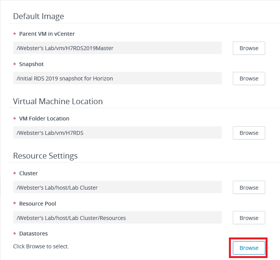
Task: Focus the VM Folder Location field
Action: click(x=117, y=133)
